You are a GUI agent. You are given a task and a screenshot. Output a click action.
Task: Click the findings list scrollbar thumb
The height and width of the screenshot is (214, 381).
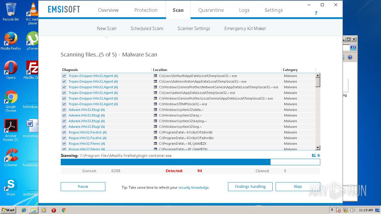(x=318, y=82)
